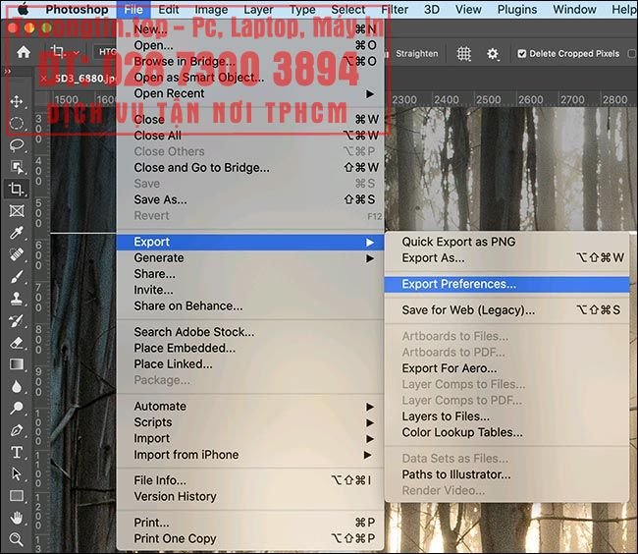Viewport: 638px width, 554px height.
Task: Open the Plugins menu
Action: click(x=517, y=9)
